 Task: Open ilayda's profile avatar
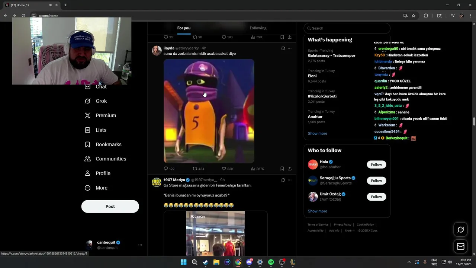pos(157,51)
